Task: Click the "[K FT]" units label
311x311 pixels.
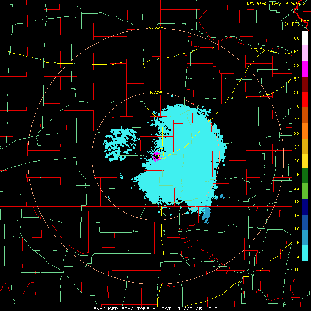Action: click(x=292, y=24)
